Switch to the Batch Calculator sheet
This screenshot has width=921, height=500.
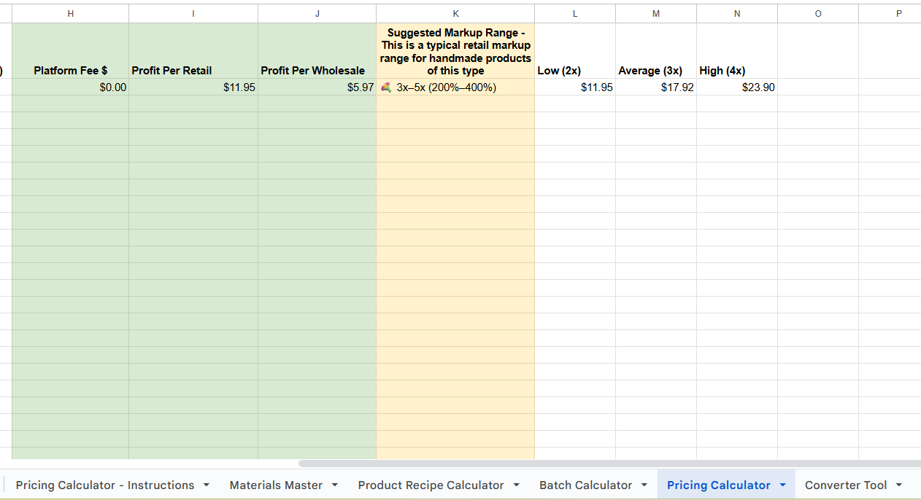pyautogui.click(x=585, y=485)
